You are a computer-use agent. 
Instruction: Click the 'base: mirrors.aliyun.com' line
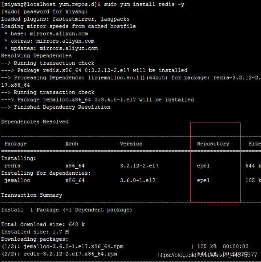46,34
